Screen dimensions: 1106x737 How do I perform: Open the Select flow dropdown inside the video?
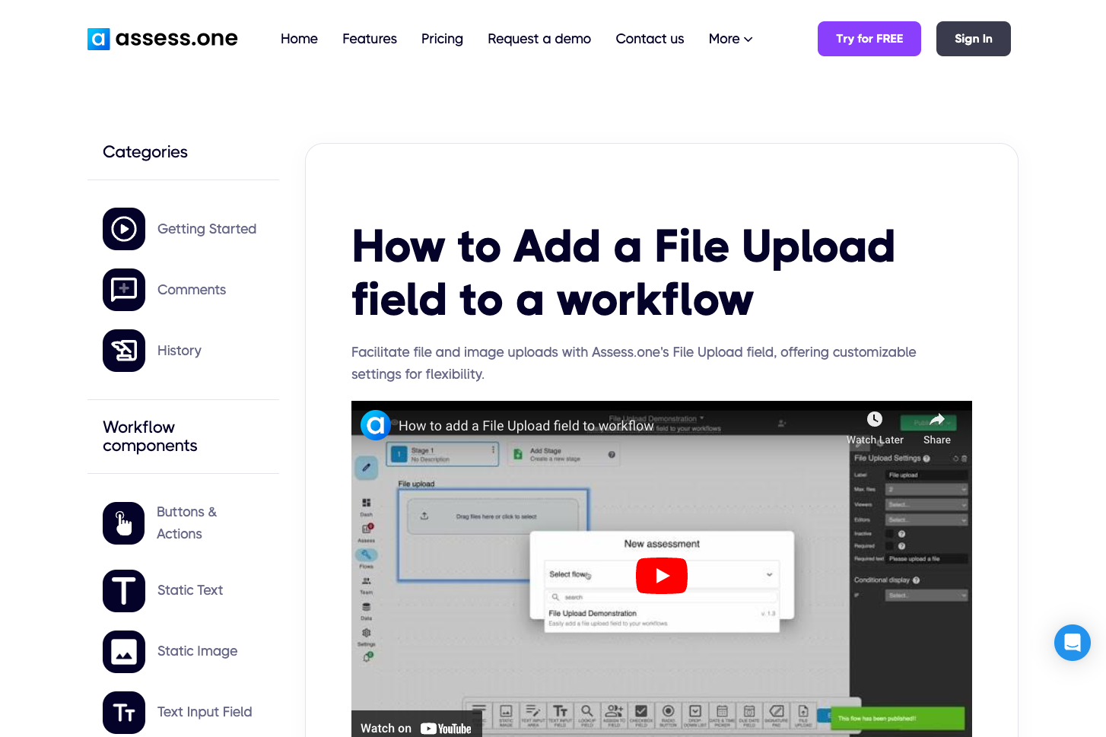click(x=768, y=576)
